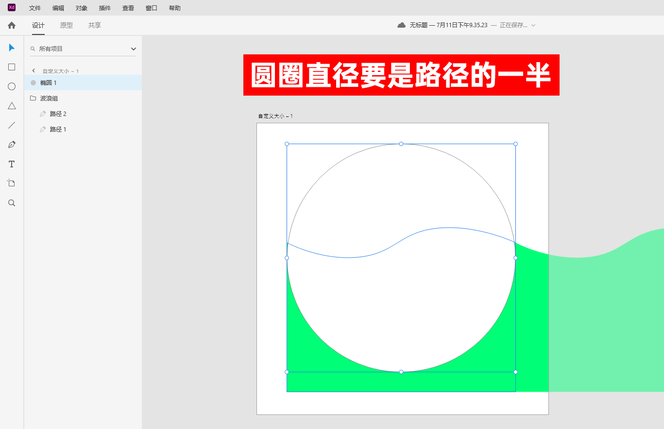Select the 路径 2 layer

83,114
